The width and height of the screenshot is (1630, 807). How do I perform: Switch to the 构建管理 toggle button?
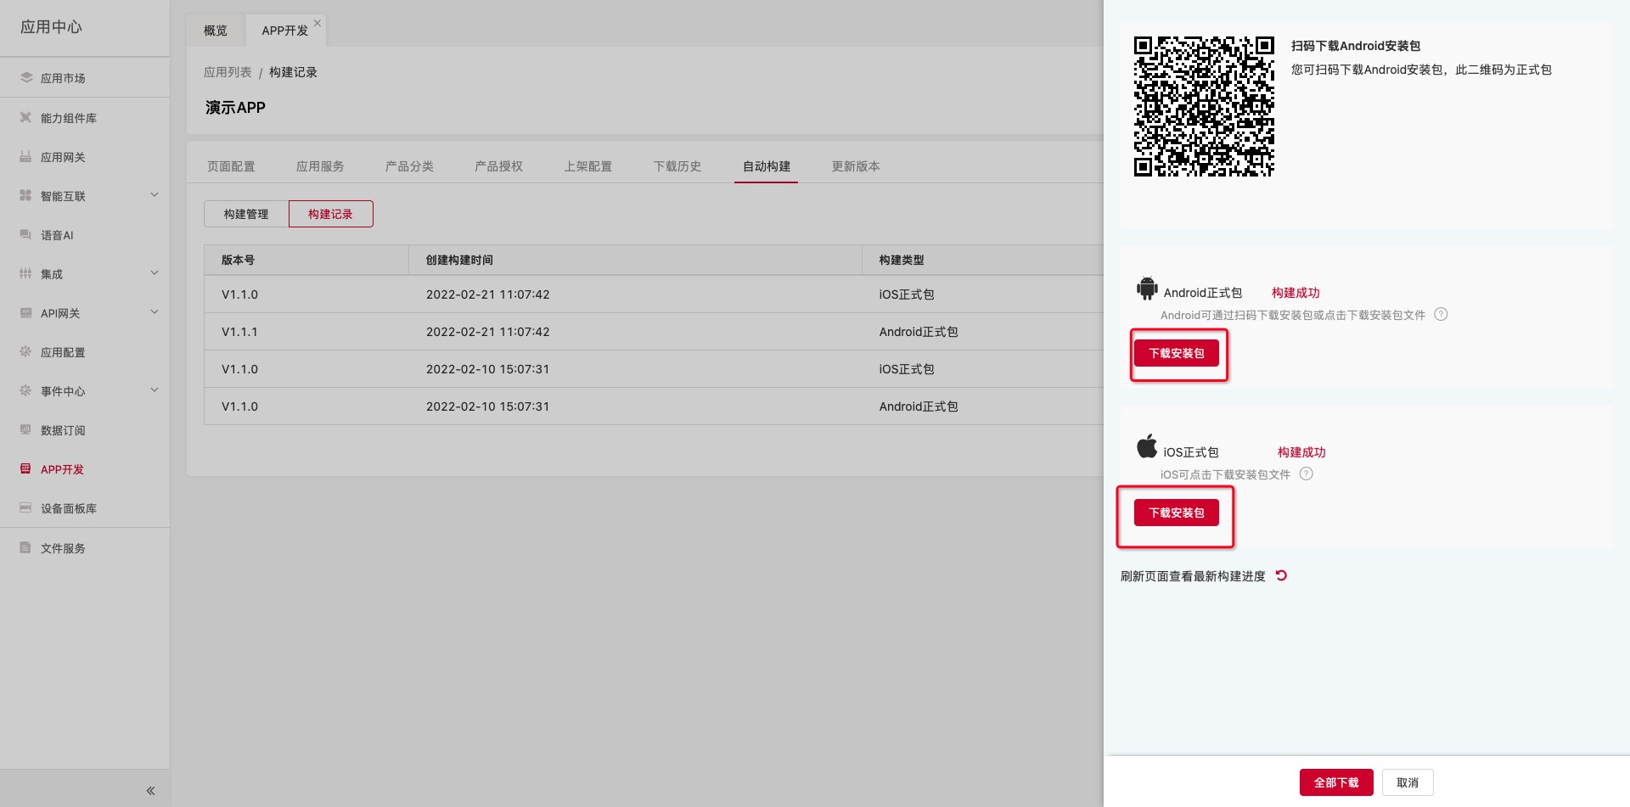[x=246, y=214]
